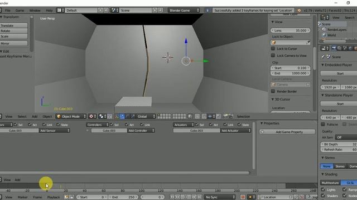This screenshot has width=357, height=200.
Task: Toggle Controllers Link checkbox
Action: point(142,124)
